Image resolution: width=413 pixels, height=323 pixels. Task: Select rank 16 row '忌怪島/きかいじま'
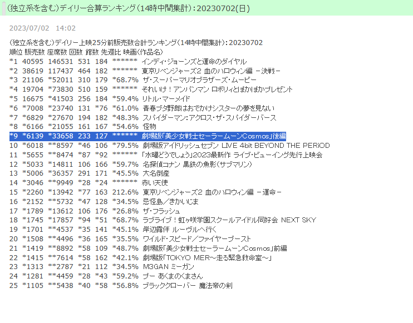click(x=104, y=202)
